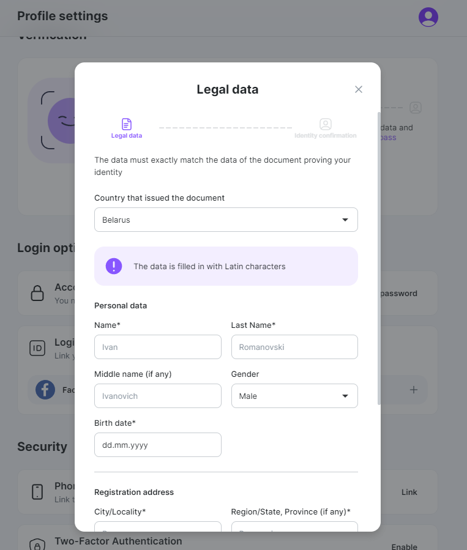467x550 pixels.
Task: Open the profile avatar in the header
Action: [x=428, y=17]
